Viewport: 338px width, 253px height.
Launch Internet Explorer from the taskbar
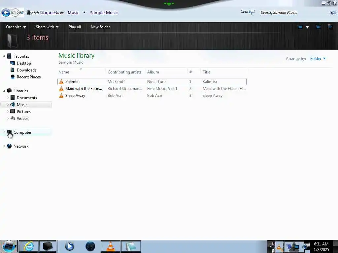(29, 246)
